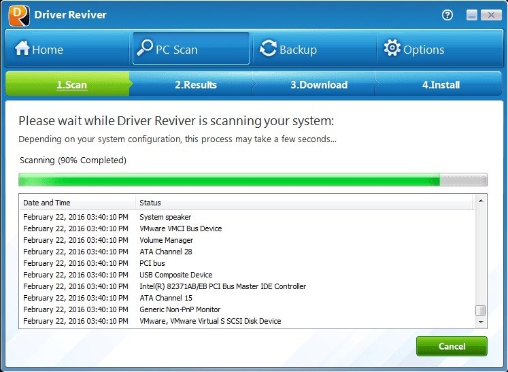This screenshot has width=508, height=372.
Task: Close the Driver Reviver window
Action: click(x=491, y=15)
